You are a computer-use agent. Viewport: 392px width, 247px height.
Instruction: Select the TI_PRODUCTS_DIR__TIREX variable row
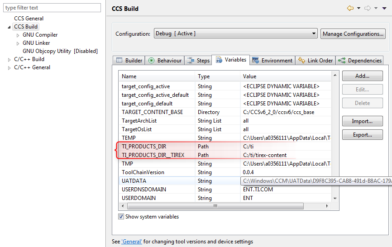(225, 155)
